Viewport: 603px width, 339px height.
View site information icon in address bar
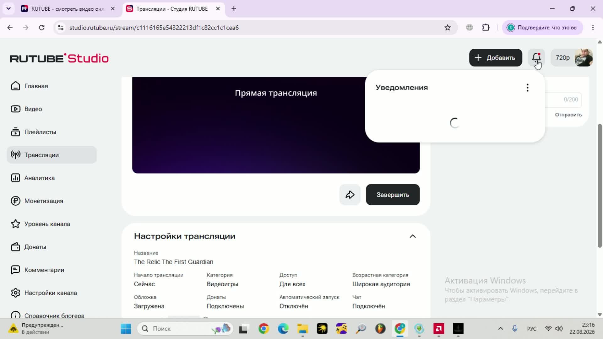61,28
